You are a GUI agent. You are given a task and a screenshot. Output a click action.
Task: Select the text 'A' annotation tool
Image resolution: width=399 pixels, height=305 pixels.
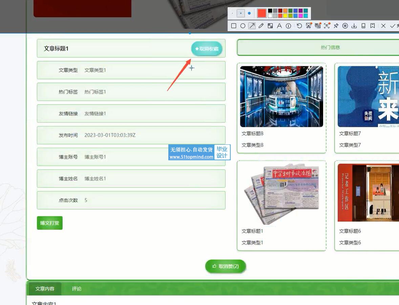[x=279, y=26]
